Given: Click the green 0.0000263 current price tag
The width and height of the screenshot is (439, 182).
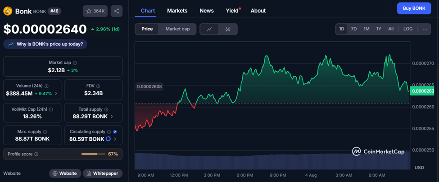Looking at the screenshot, I should tap(422, 91).
